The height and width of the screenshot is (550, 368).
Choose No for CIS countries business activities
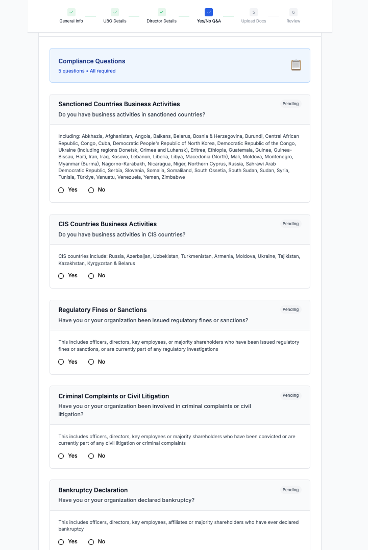pos(91,276)
